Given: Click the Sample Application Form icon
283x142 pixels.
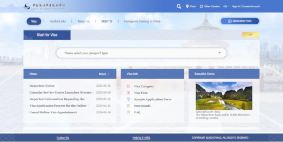Looking at the screenshot, I should tap(128, 99).
